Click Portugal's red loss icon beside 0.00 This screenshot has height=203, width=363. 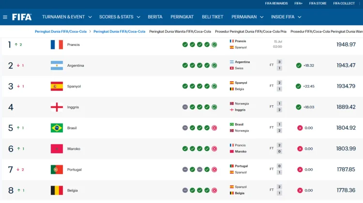pyautogui.click(x=300, y=170)
